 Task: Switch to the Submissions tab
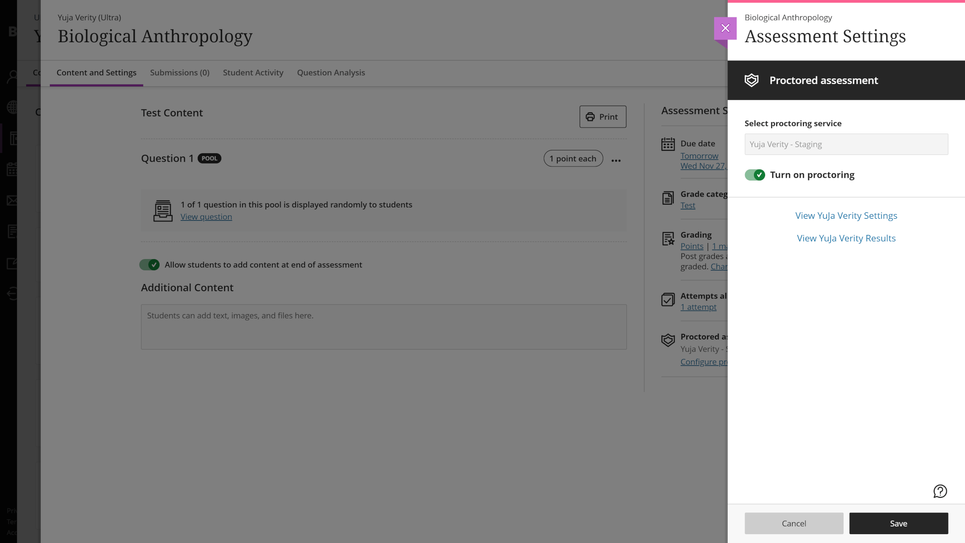[180, 72]
